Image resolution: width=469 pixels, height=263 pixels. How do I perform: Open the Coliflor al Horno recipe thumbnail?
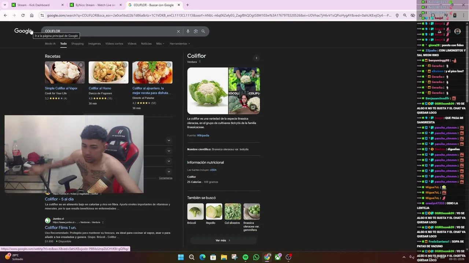(108, 72)
